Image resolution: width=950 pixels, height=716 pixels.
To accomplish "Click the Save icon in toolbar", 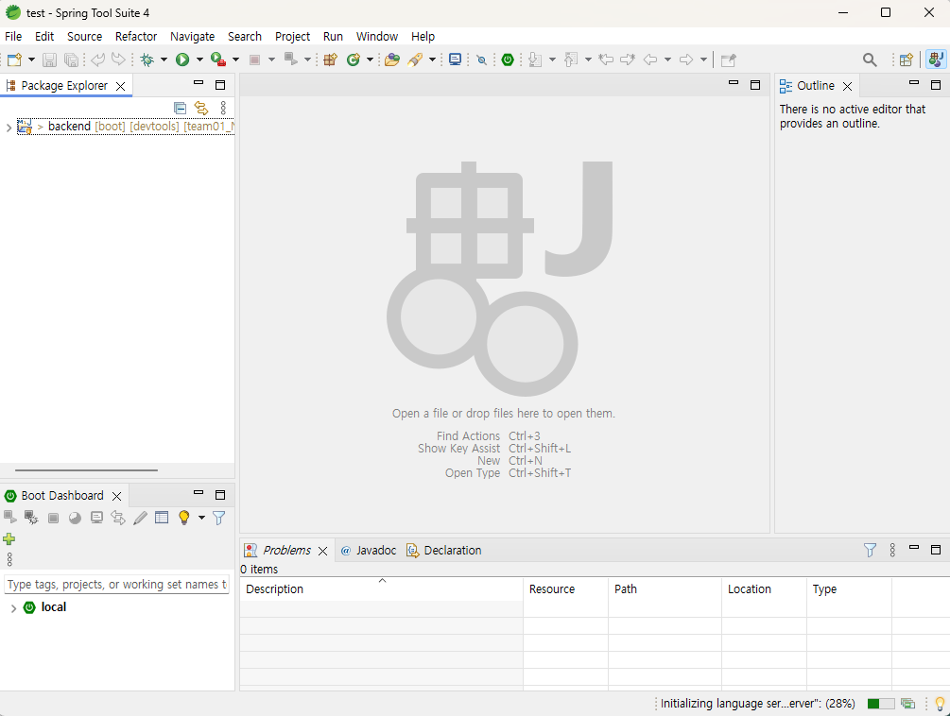I will 50,60.
